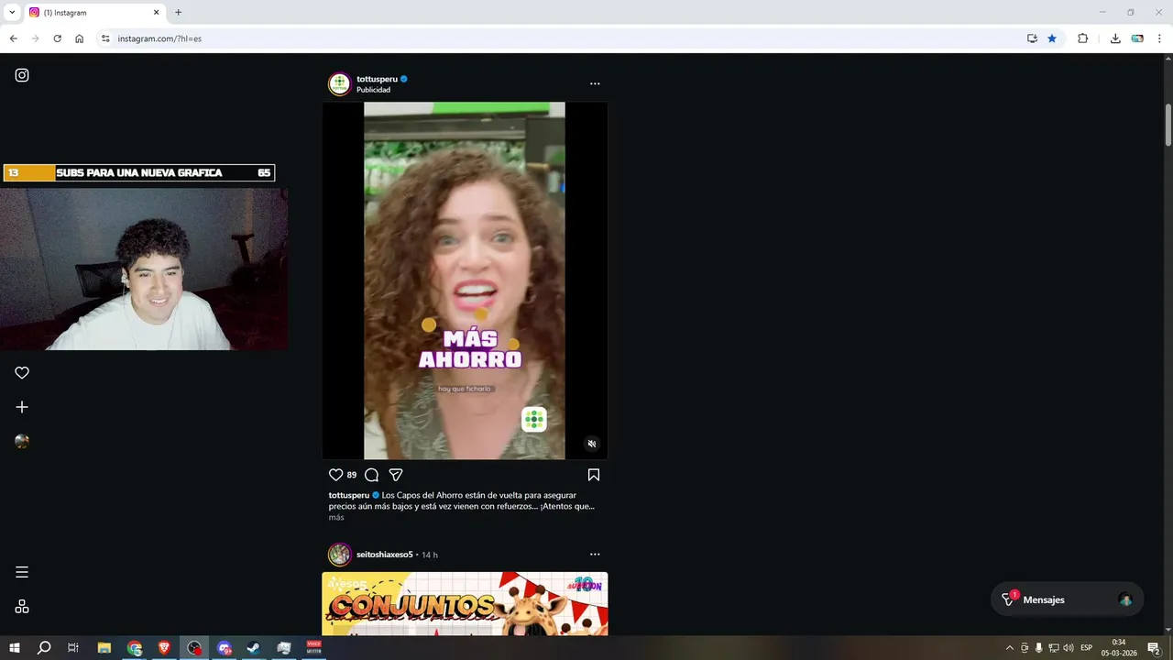This screenshot has width=1173, height=660.
Task: Open Windows search on the taskbar
Action: pyautogui.click(x=44, y=648)
